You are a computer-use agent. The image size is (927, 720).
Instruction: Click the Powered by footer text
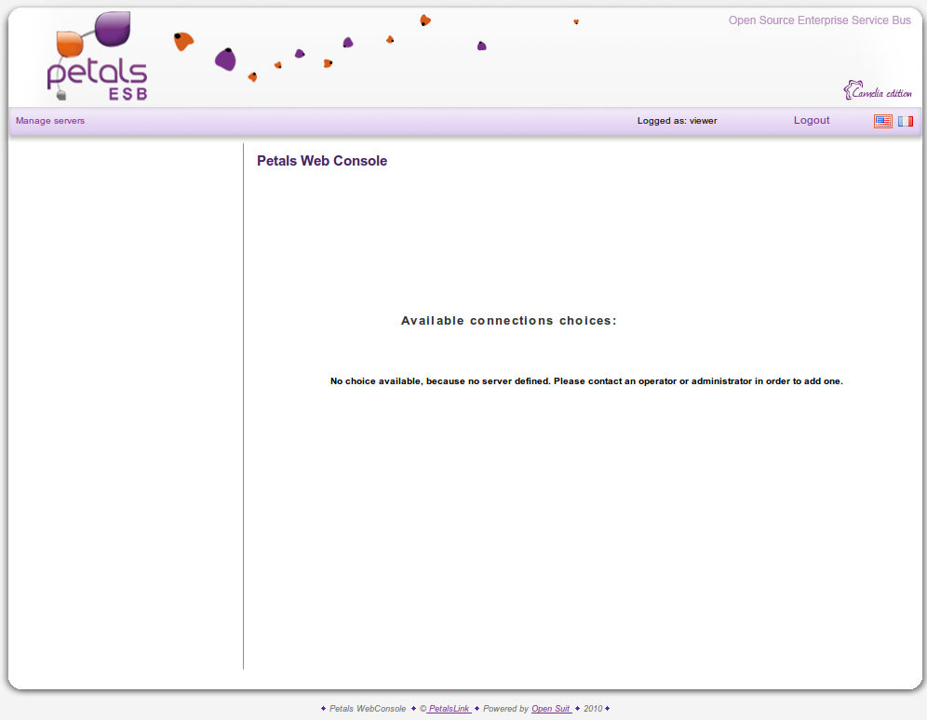[505, 709]
